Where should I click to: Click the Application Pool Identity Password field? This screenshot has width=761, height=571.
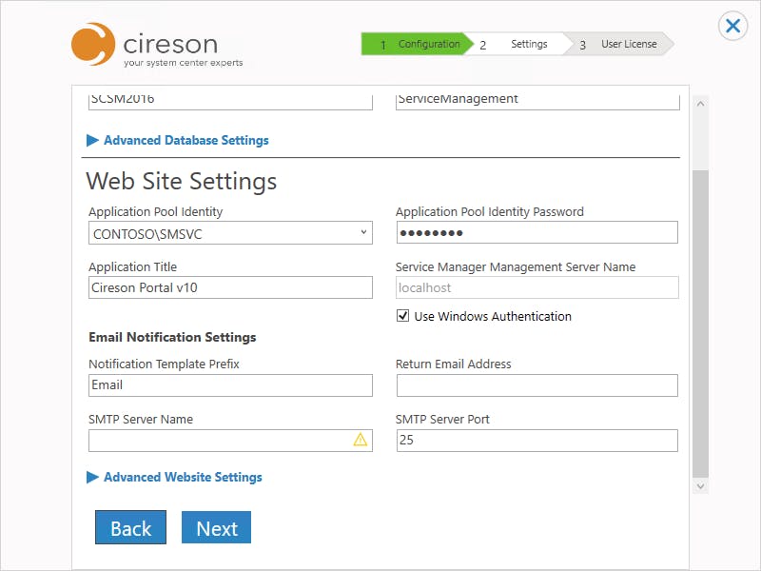(537, 232)
